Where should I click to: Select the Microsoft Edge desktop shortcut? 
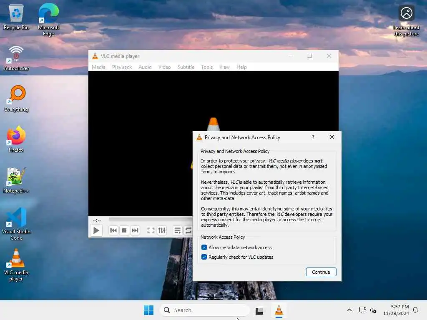(48, 20)
